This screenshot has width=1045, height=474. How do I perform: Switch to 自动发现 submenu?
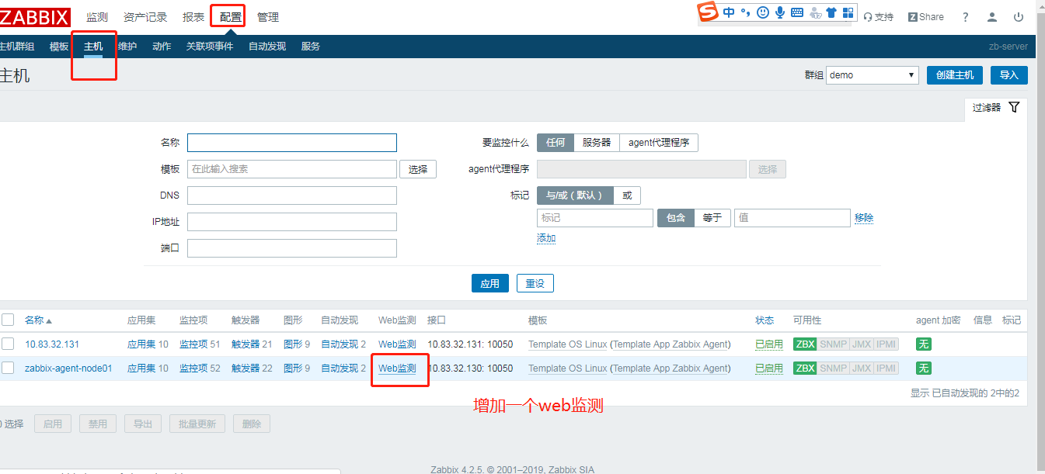267,47
